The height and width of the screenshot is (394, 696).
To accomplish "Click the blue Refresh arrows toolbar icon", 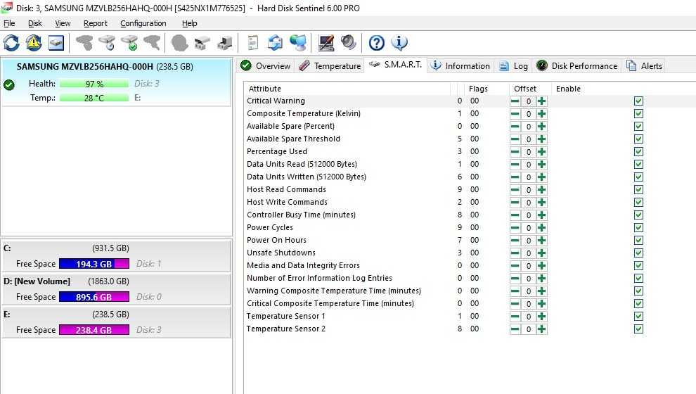I will (11, 43).
